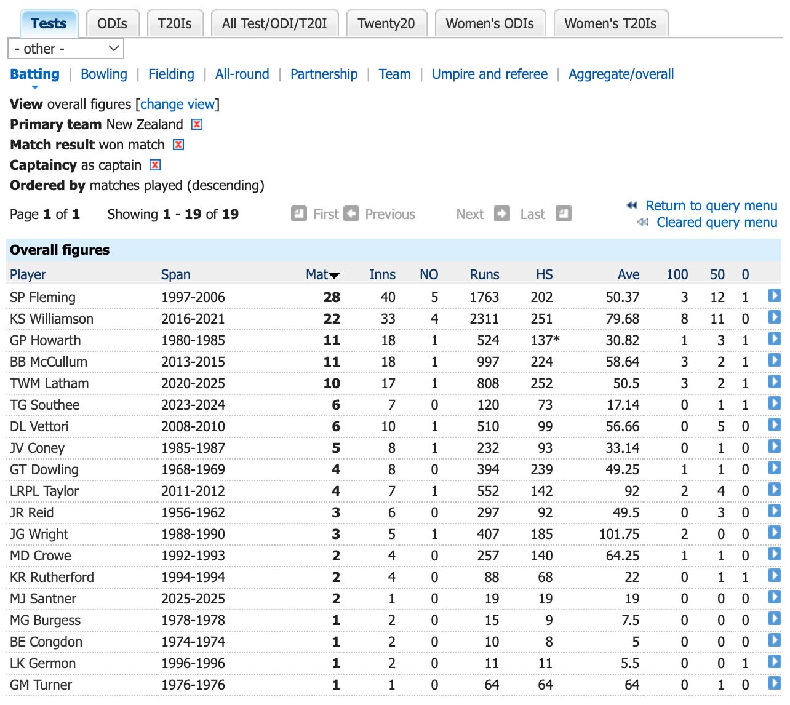Open details arrow for GP Howarth row
Image resolution: width=790 pixels, height=705 pixels.
pos(775,339)
